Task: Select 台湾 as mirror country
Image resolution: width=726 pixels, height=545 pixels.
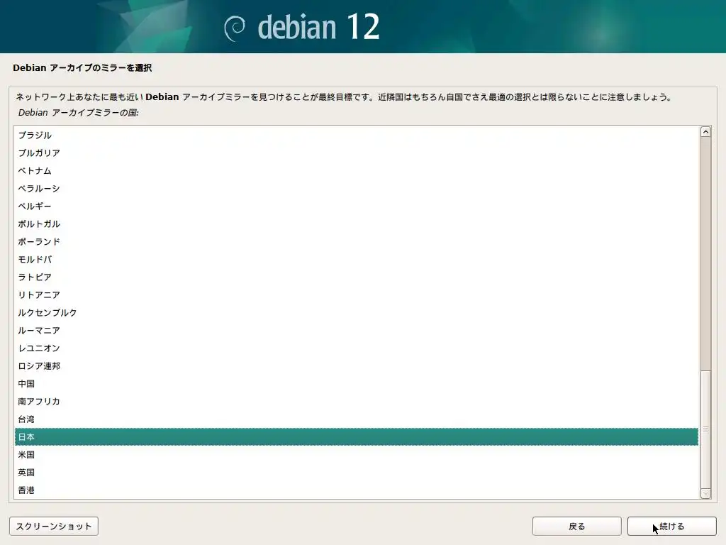Action: coord(356,419)
